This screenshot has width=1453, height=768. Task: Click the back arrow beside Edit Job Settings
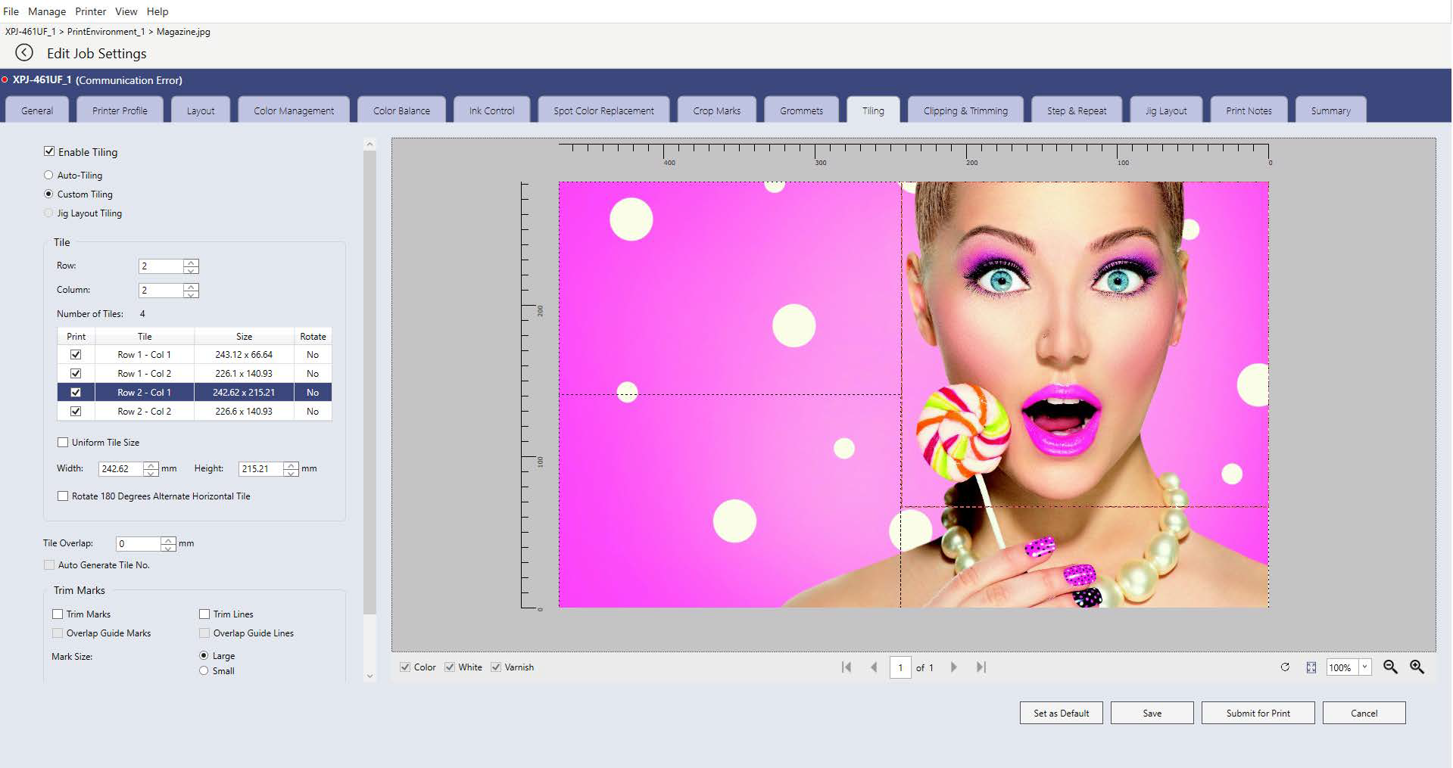click(23, 52)
